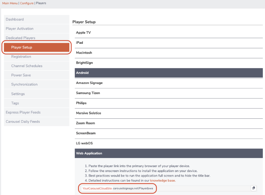Open Player Activation in the sidebar
This screenshot has height=195, width=265.
point(36,29)
